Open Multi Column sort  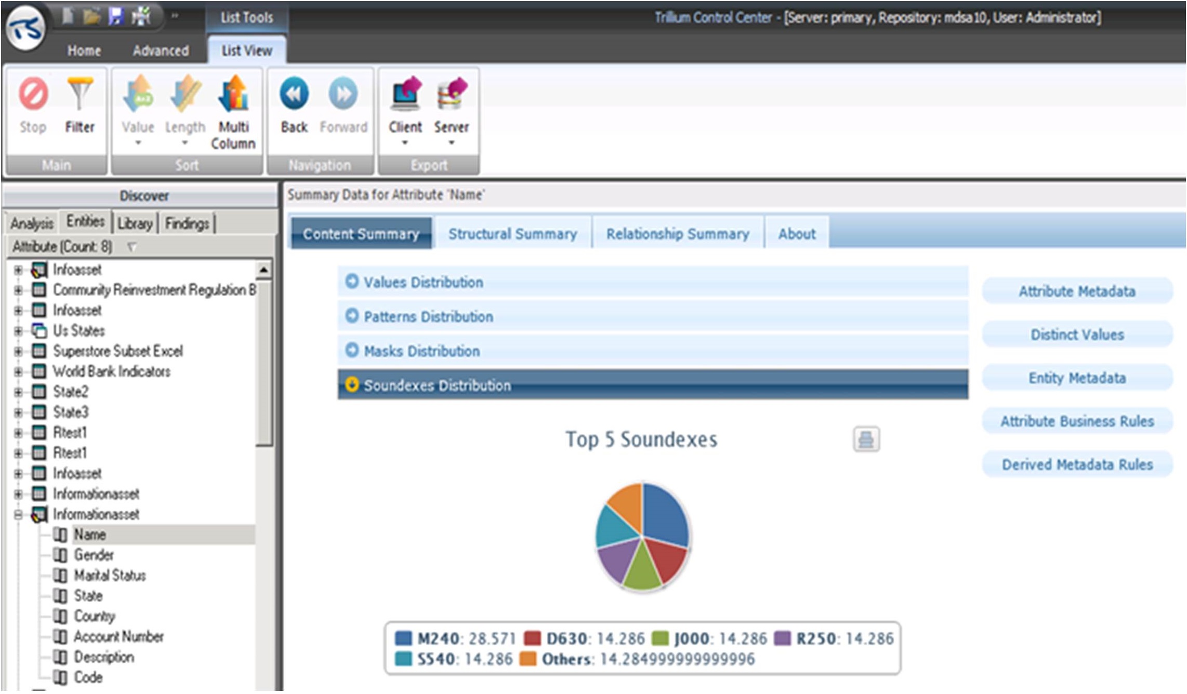point(233,94)
